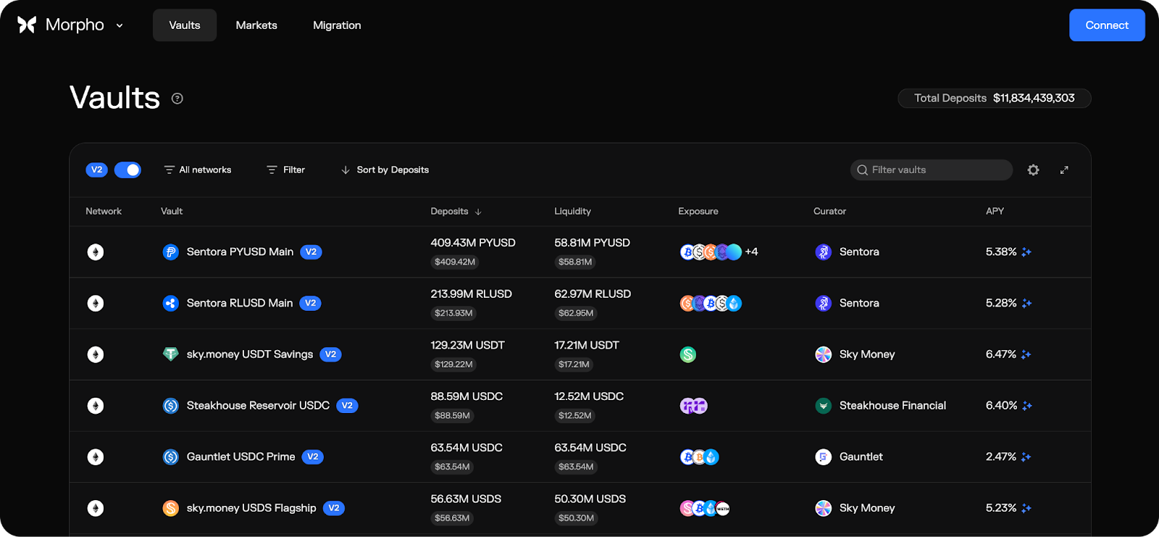Click sparkle icon next to 5.38% APY
The height and width of the screenshot is (537, 1159).
click(x=1026, y=252)
